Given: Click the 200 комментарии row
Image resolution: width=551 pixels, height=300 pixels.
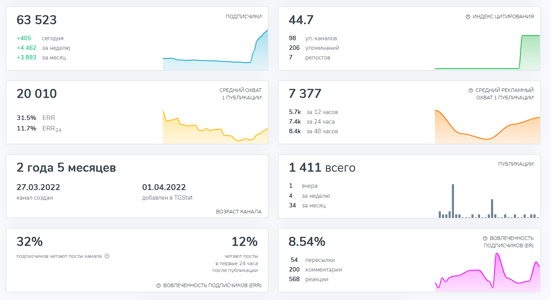Looking at the screenshot, I should tap(315, 270).
